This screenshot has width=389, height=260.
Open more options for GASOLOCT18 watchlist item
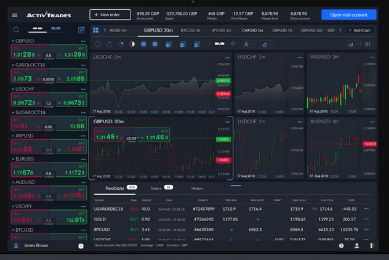pos(83,65)
